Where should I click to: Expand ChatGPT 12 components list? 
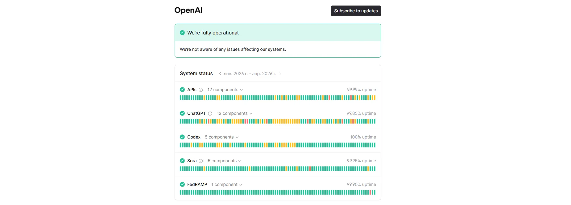[234, 113]
